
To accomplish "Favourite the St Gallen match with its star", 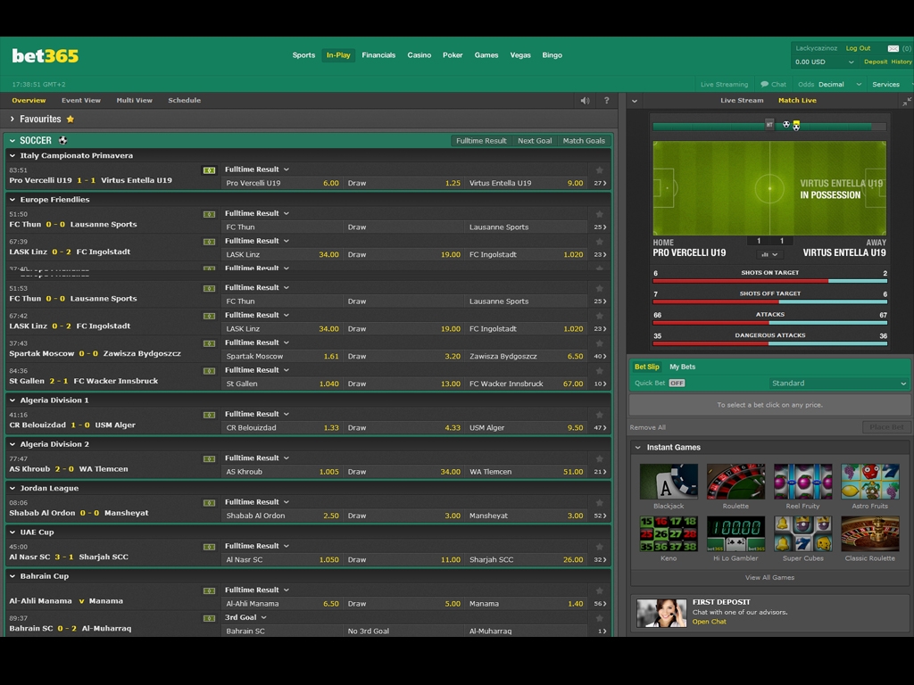I will pyautogui.click(x=599, y=370).
